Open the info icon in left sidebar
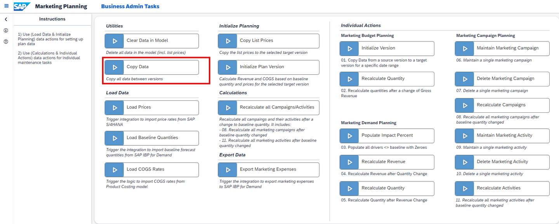Viewport: 559px width, 224px height. coord(6,30)
